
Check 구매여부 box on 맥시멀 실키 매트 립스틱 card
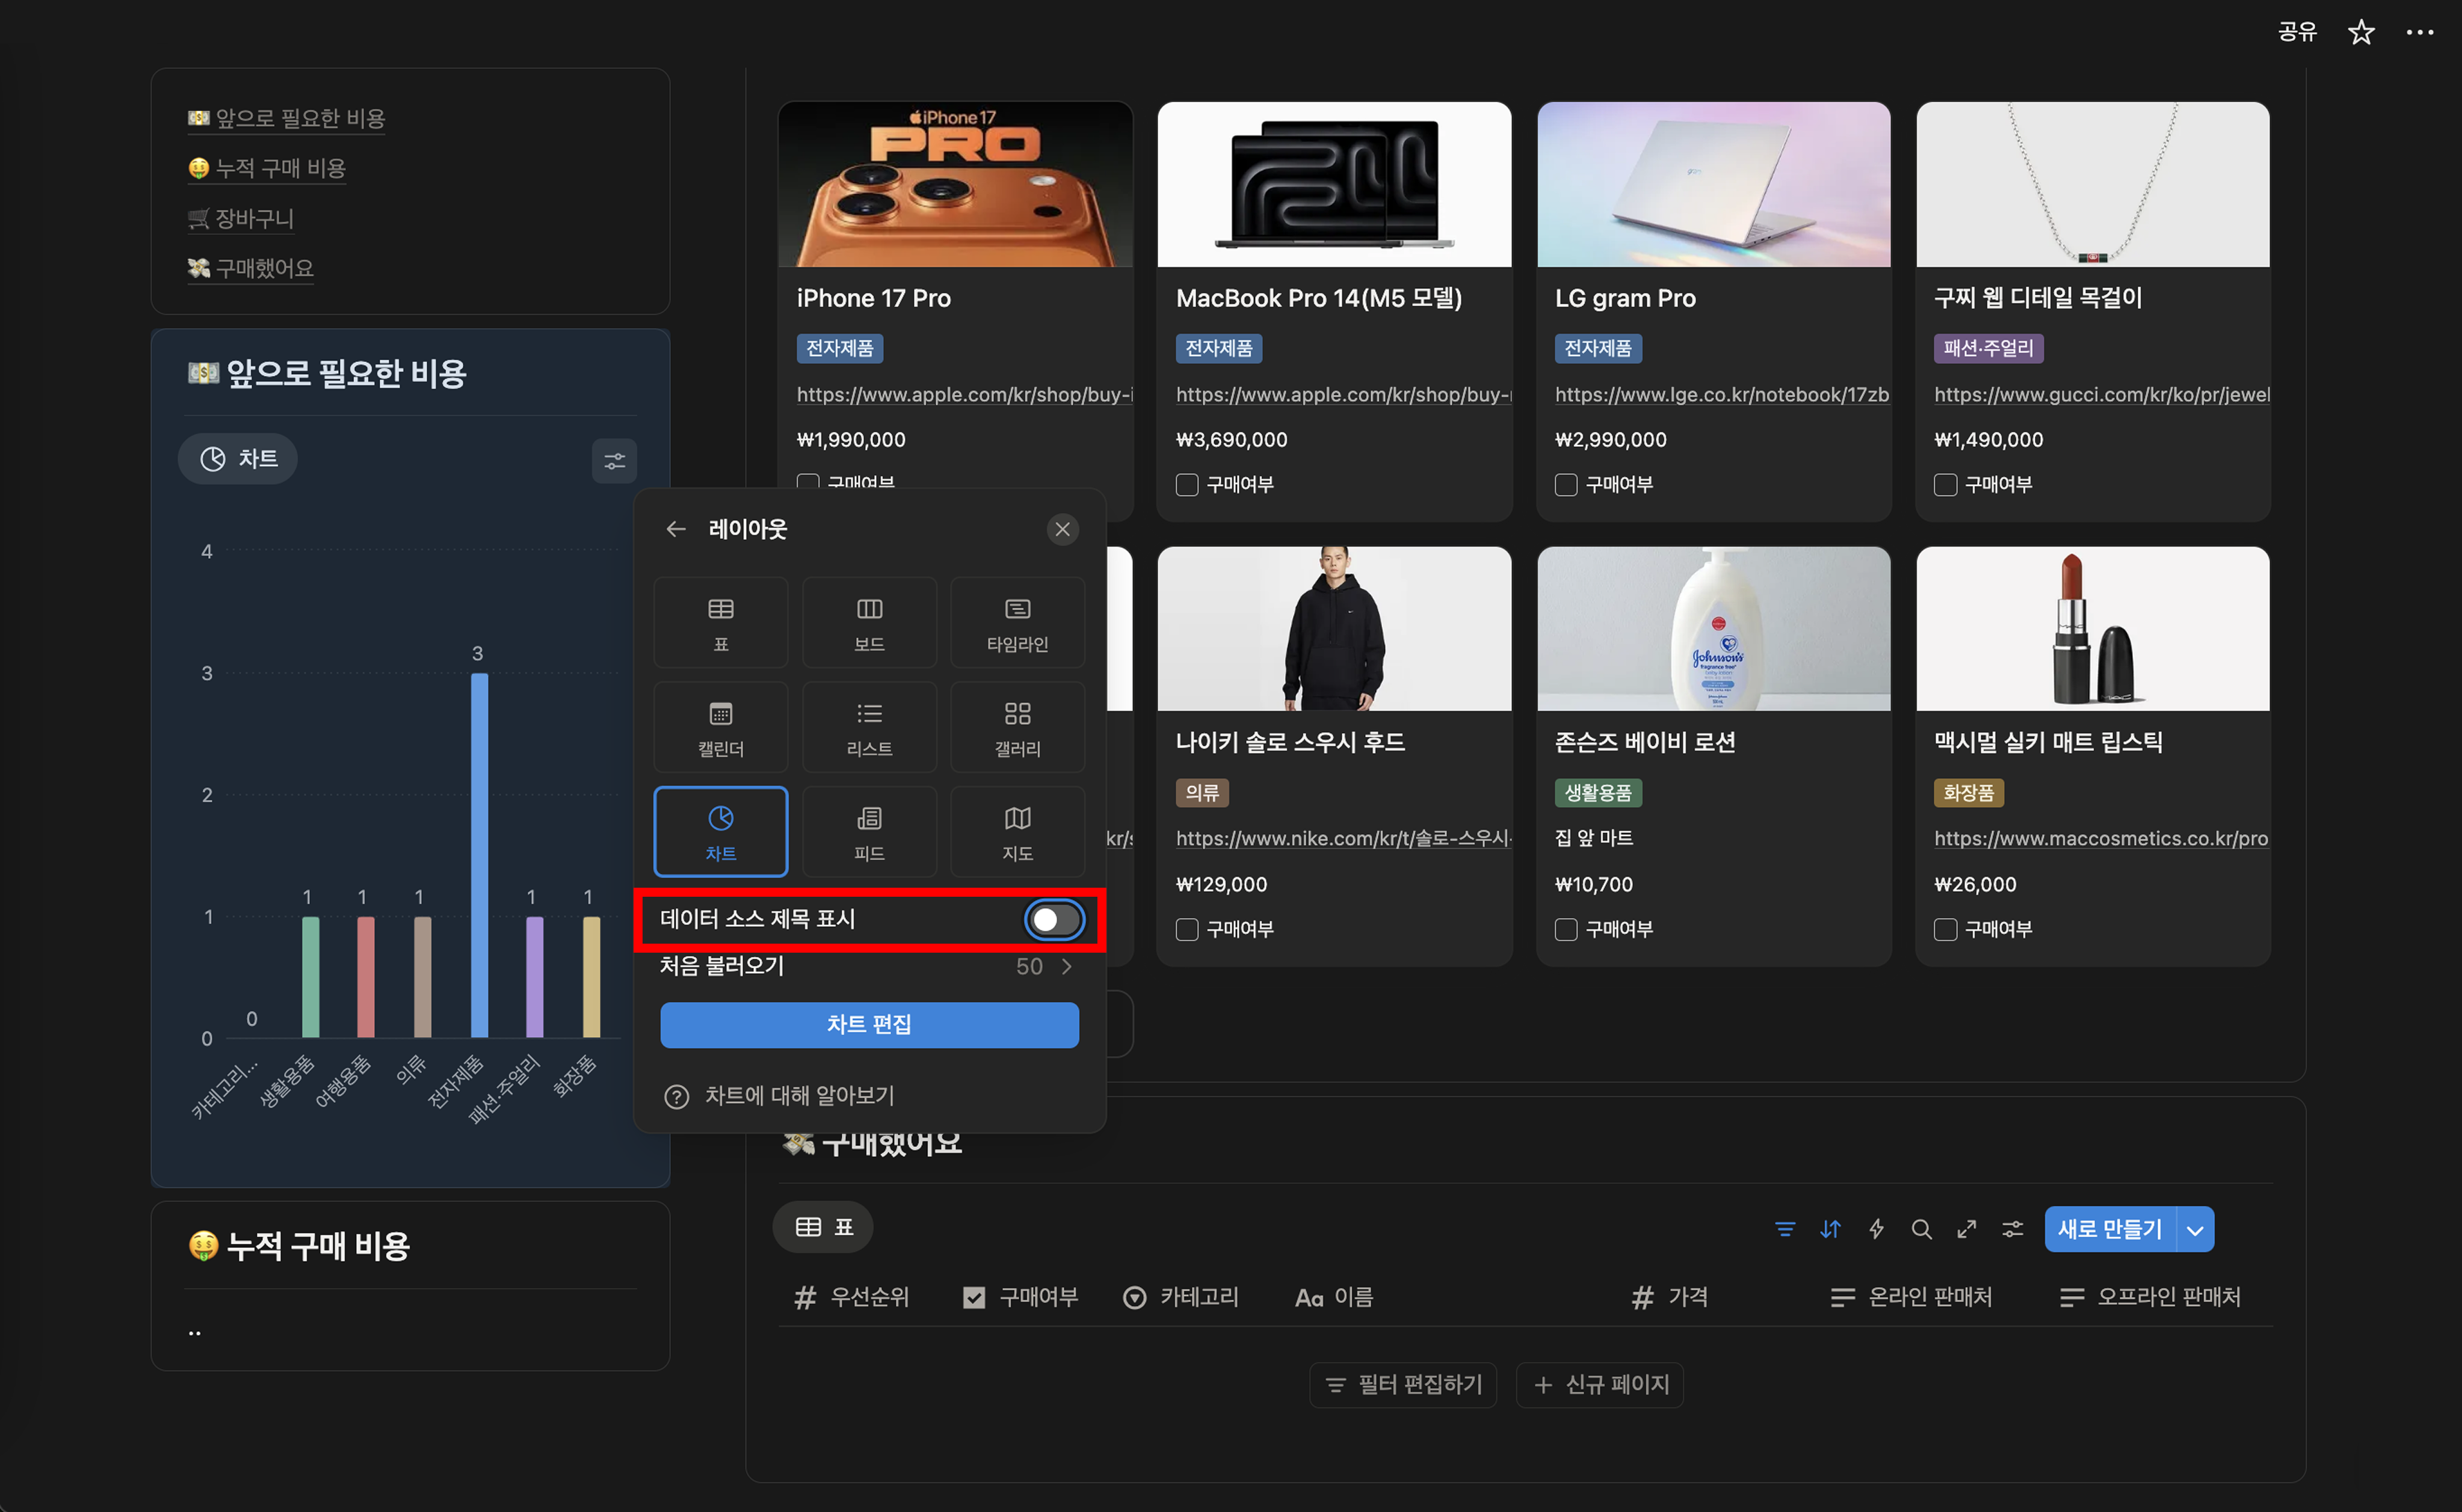pyautogui.click(x=1945, y=929)
